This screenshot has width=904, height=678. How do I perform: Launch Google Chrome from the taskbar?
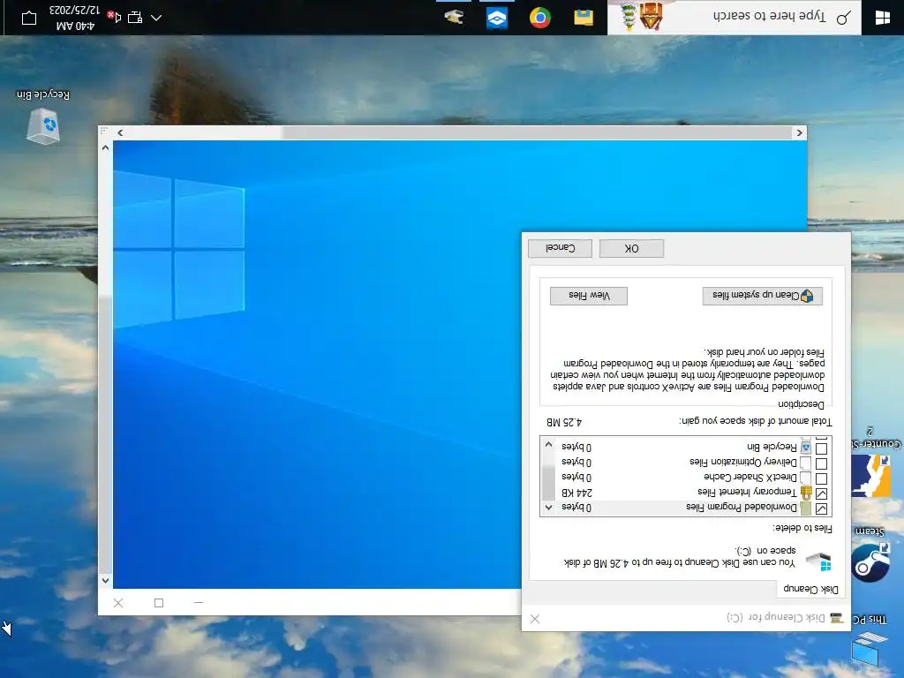click(x=540, y=18)
